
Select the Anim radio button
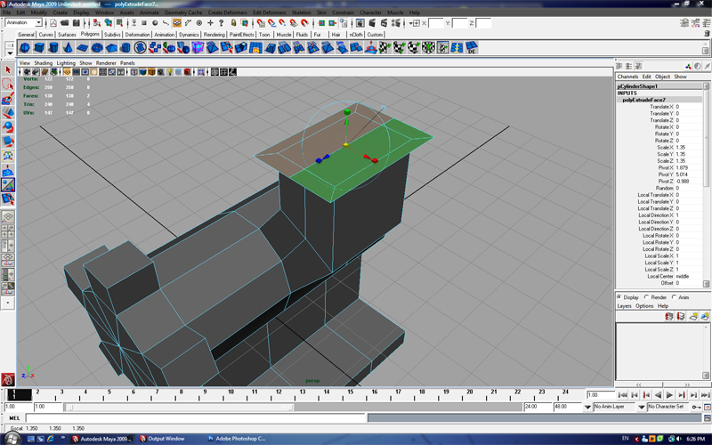pos(674,297)
